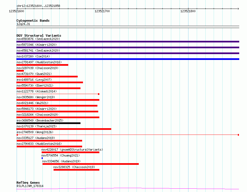This screenshot has width=247, height=192.
Task: Open nsv6581741 (Sedlazeck2020) variant label
Action: pos(38,50)
